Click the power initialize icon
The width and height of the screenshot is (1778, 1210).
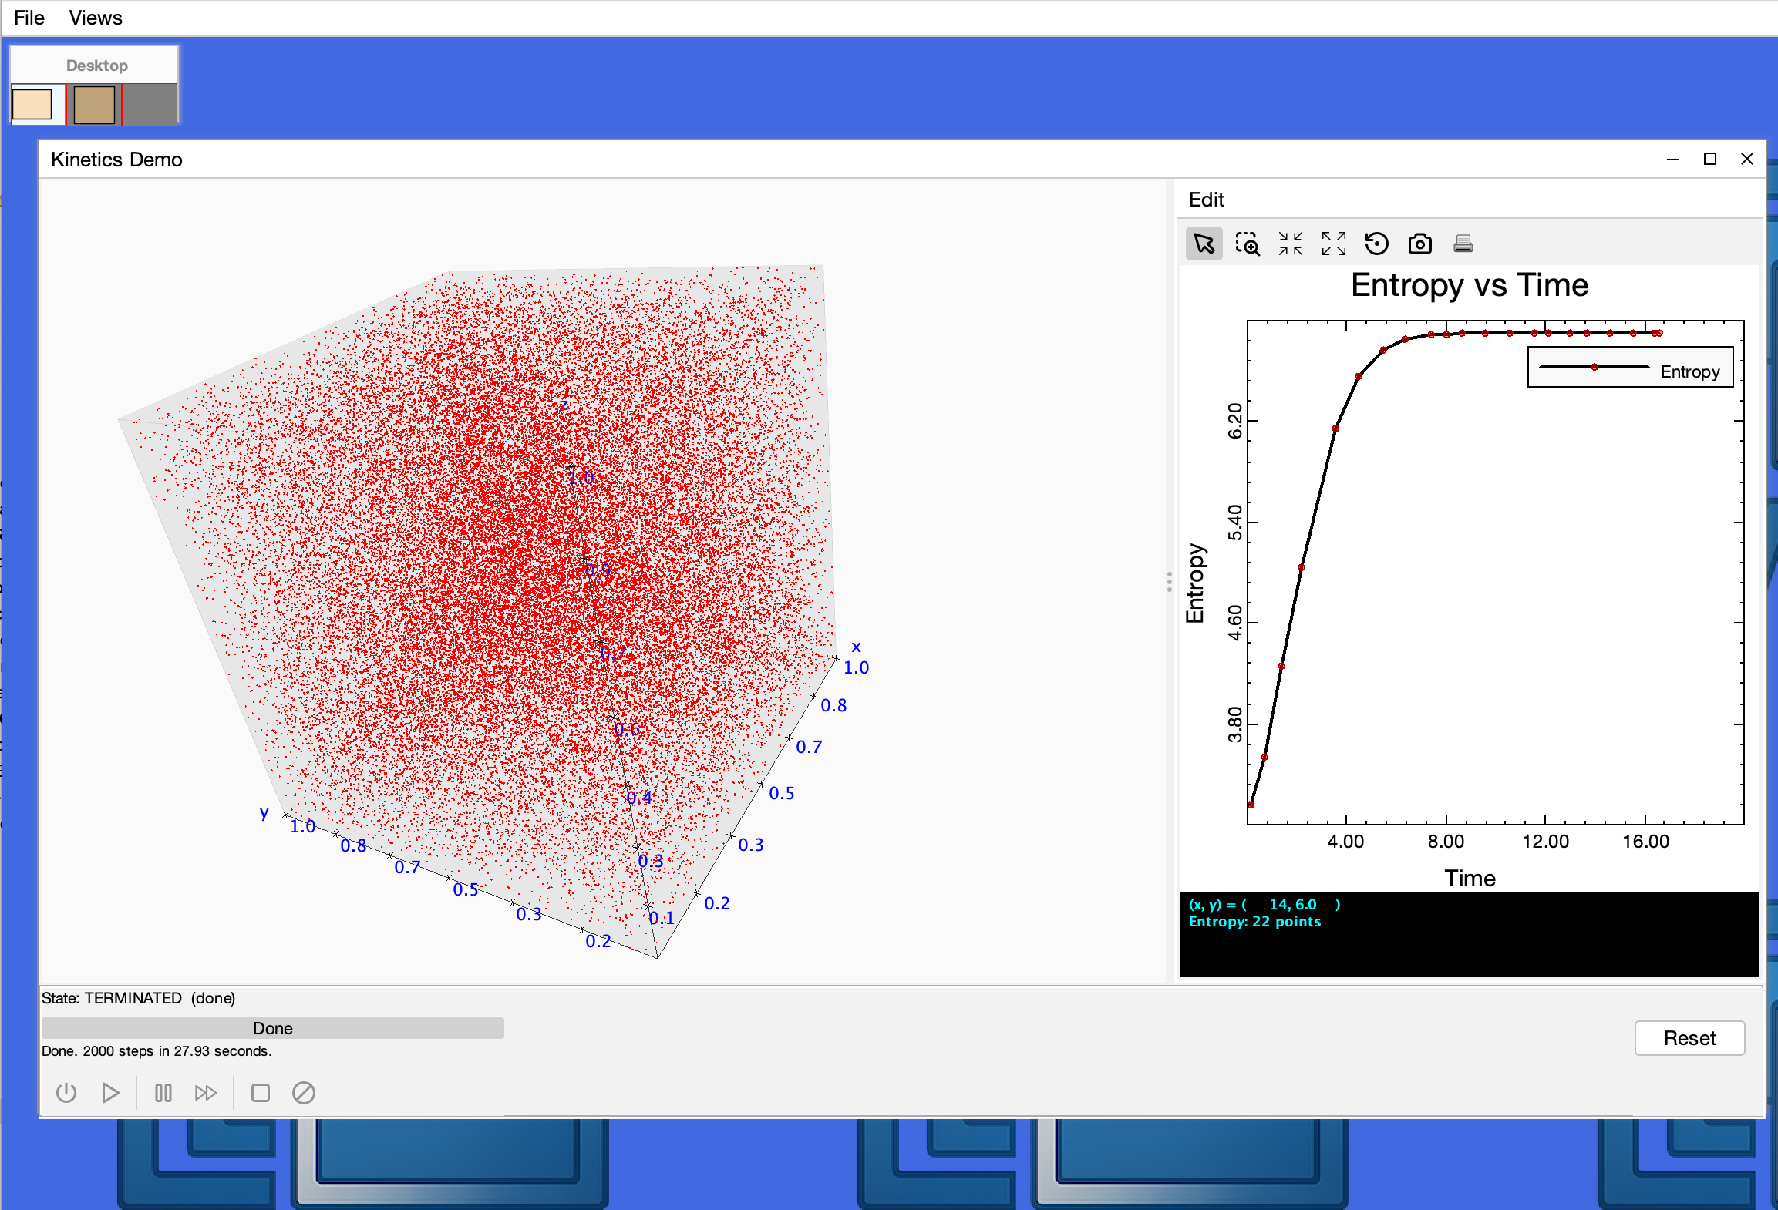click(66, 1093)
